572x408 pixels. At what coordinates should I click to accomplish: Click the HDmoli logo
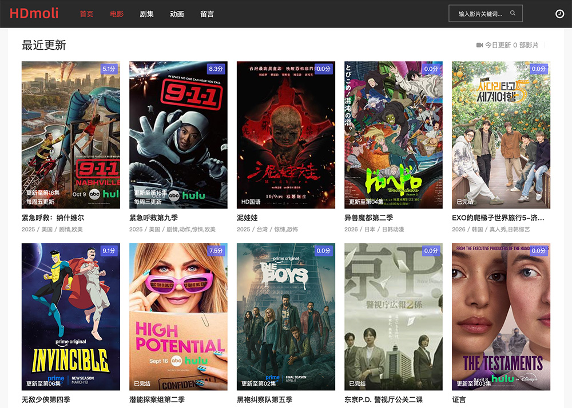point(34,14)
